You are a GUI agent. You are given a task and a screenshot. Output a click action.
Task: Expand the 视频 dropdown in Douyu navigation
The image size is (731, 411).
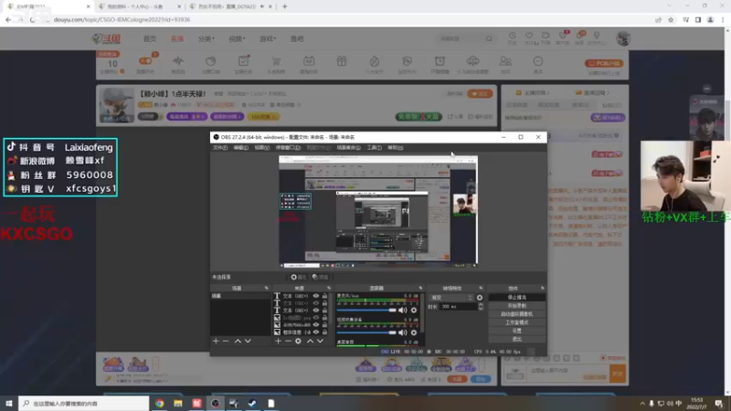pos(237,38)
